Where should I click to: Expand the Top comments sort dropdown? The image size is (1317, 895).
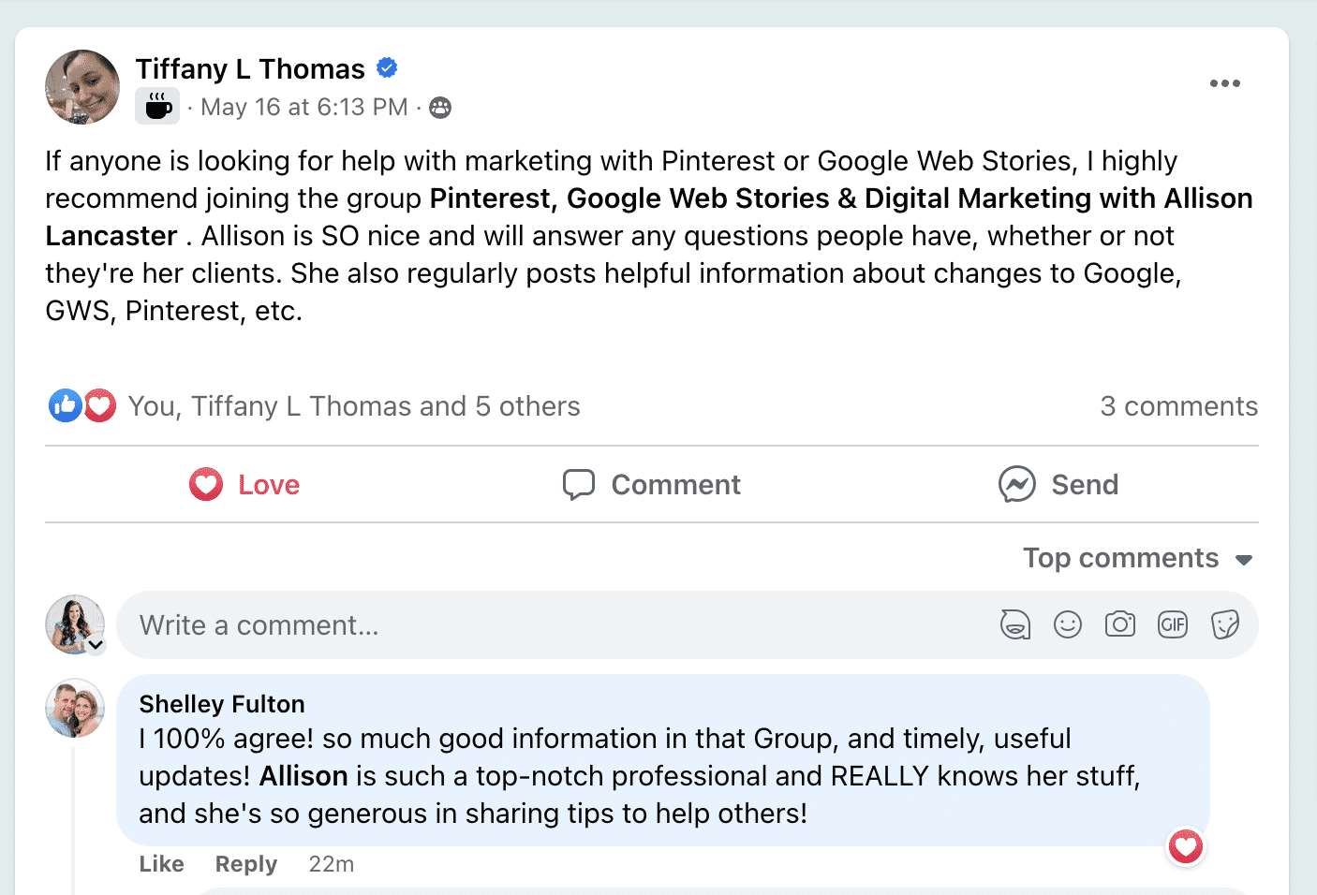(1138, 558)
